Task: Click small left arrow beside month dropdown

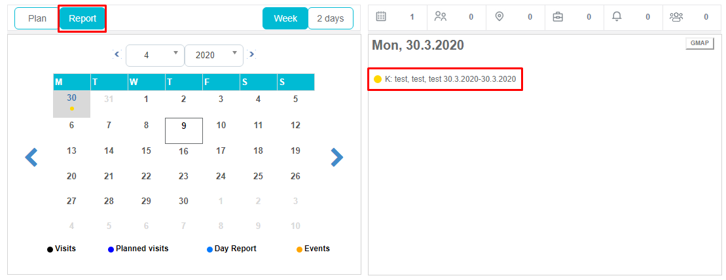Action: click(117, 55)
